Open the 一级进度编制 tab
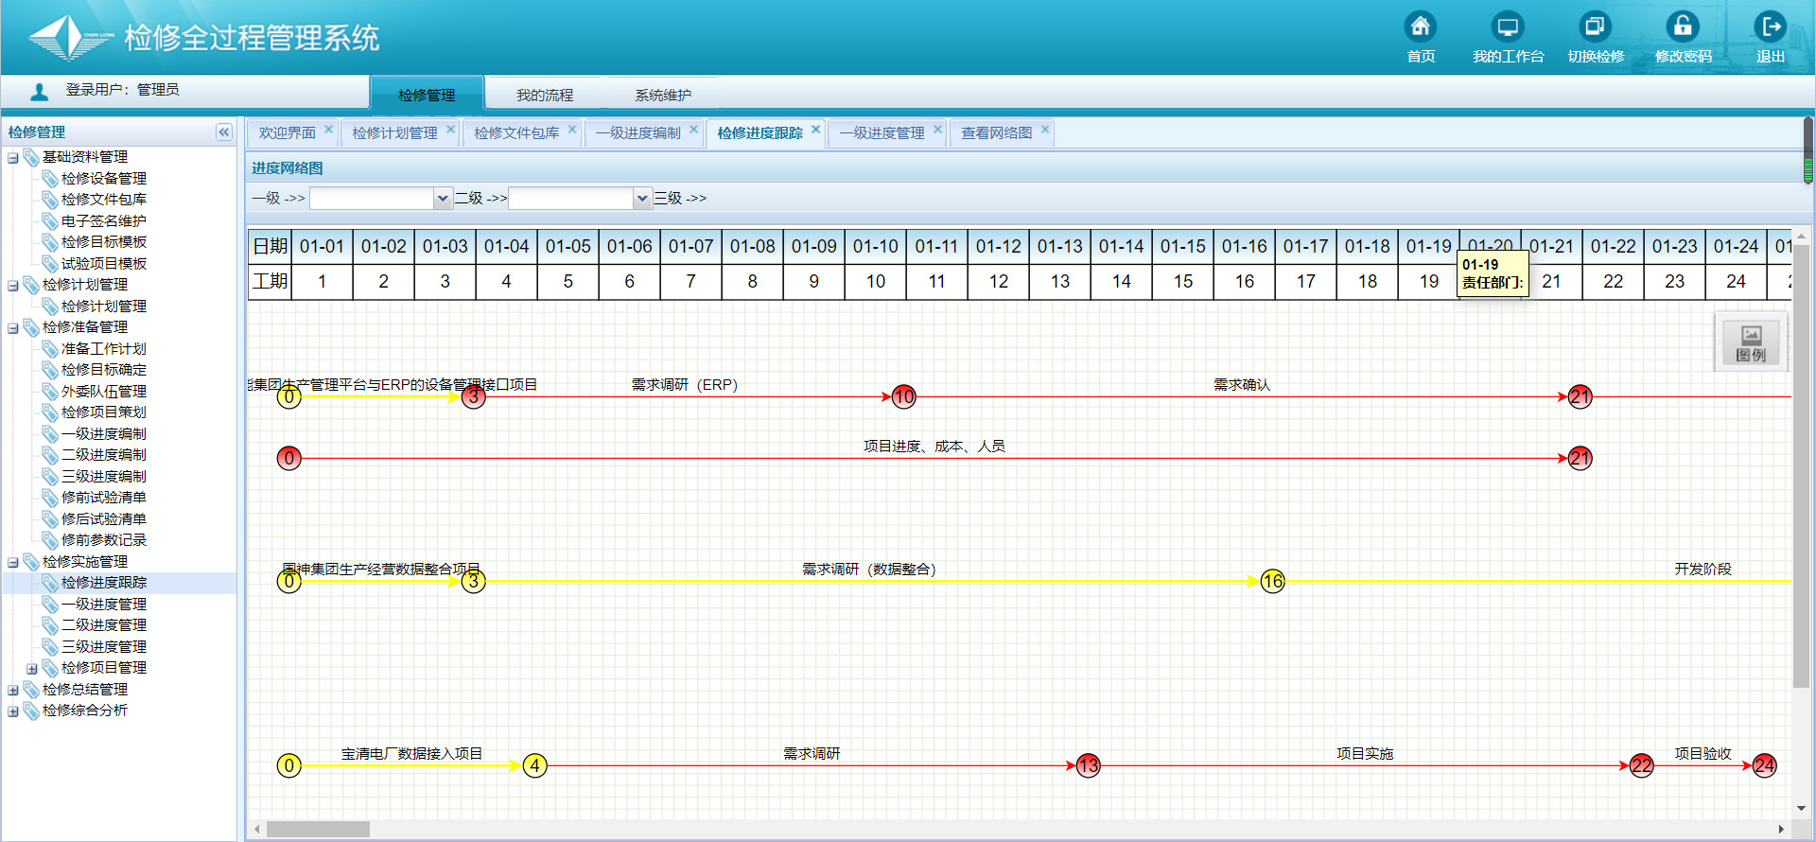 [637, 133]
